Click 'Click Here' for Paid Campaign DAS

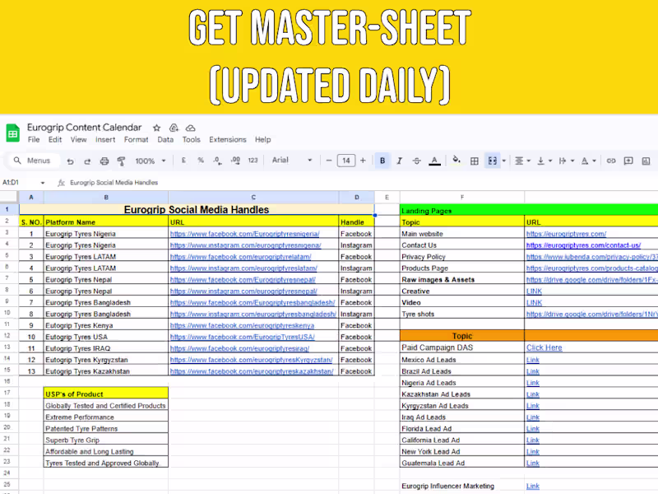[544, 347]
